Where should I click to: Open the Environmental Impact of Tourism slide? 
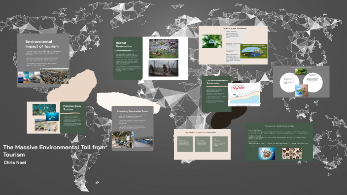(x=43, y=60)
